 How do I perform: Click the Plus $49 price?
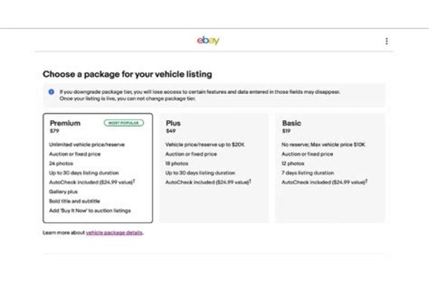171,131
